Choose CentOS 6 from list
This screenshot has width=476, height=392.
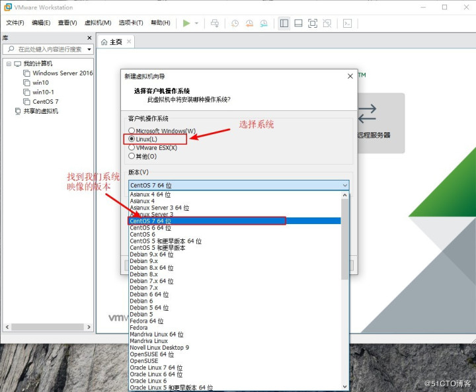coord(234,235)
